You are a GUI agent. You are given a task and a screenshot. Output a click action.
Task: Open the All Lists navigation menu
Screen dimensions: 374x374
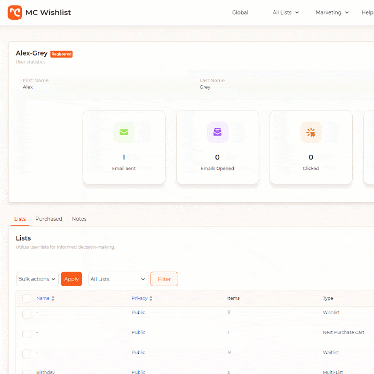285,12
